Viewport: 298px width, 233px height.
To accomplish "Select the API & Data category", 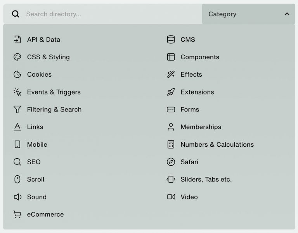I will click(43, 39).
